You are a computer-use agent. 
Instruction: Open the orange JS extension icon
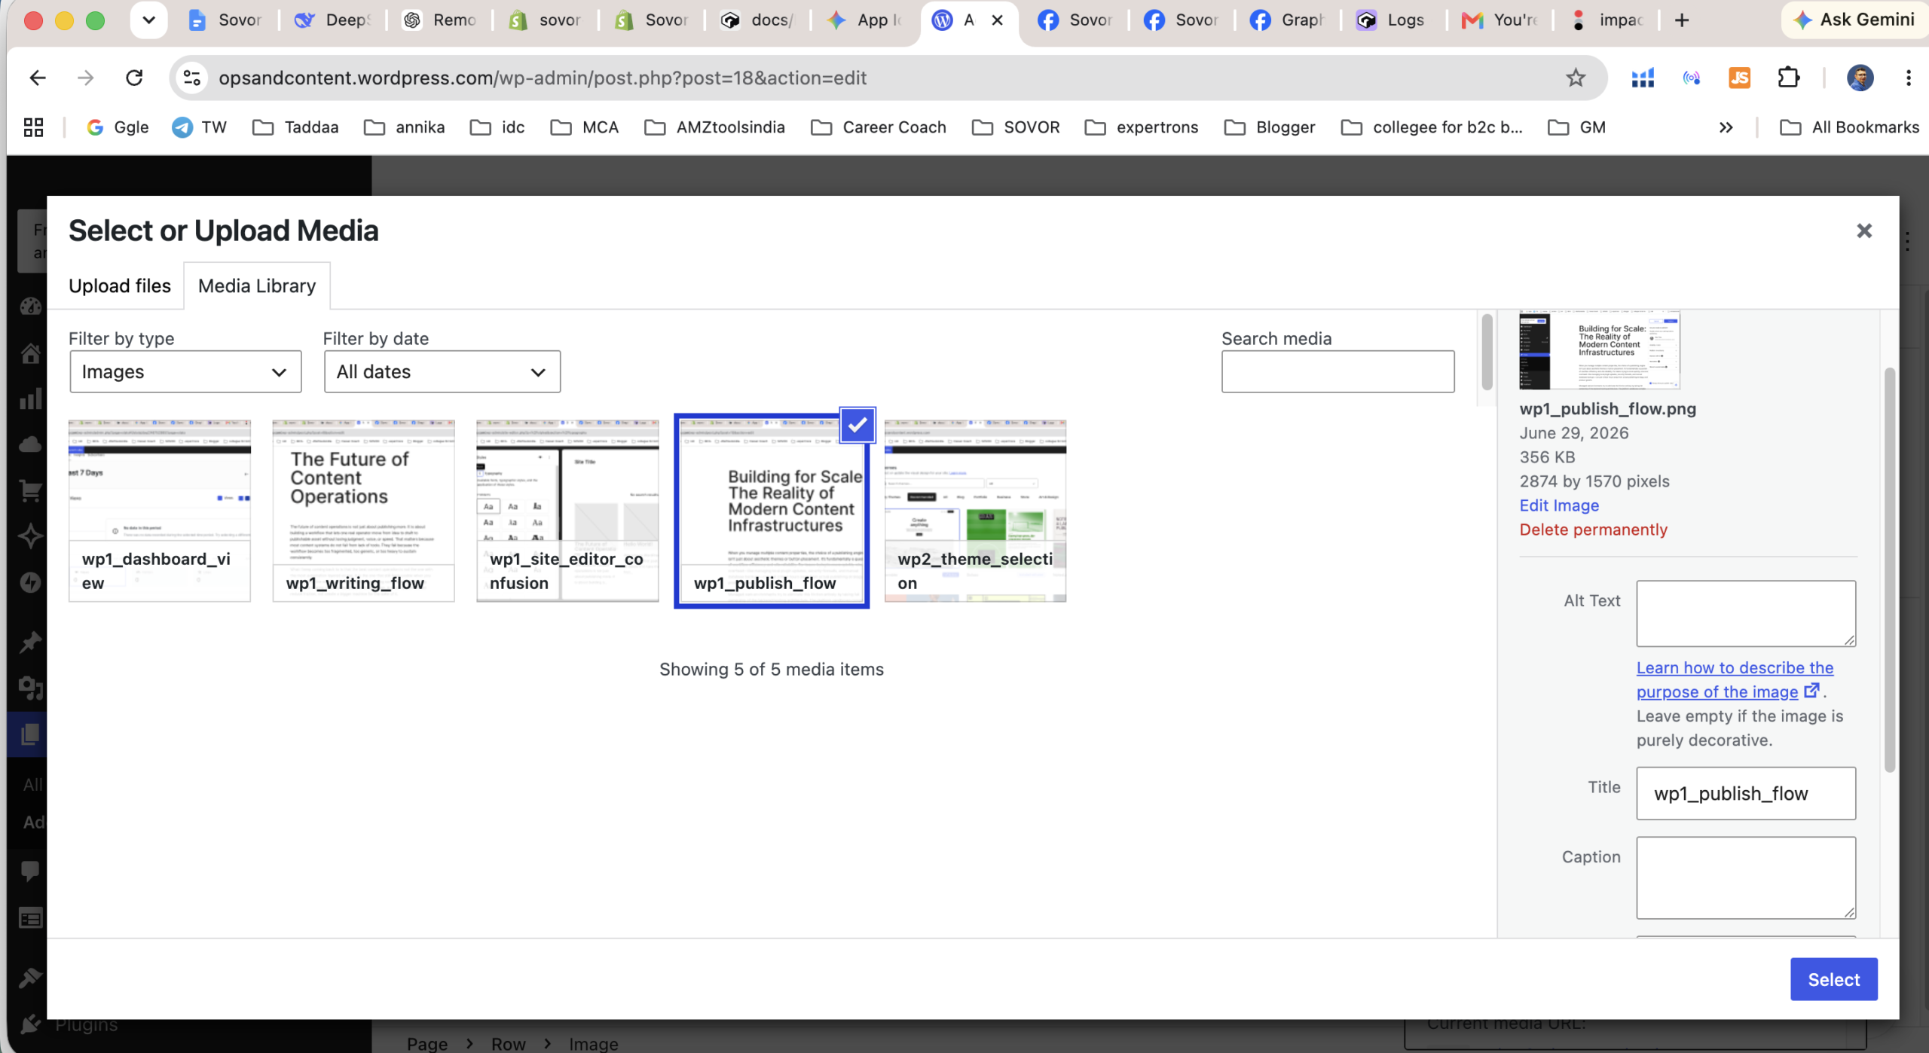pos(1739,78)
